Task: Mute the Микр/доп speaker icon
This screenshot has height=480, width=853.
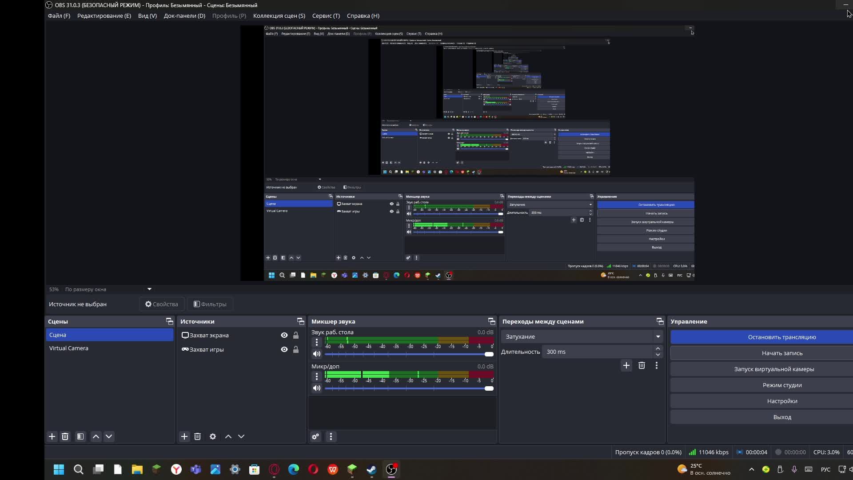Action: pyautogui.click(x=316, y=388)
